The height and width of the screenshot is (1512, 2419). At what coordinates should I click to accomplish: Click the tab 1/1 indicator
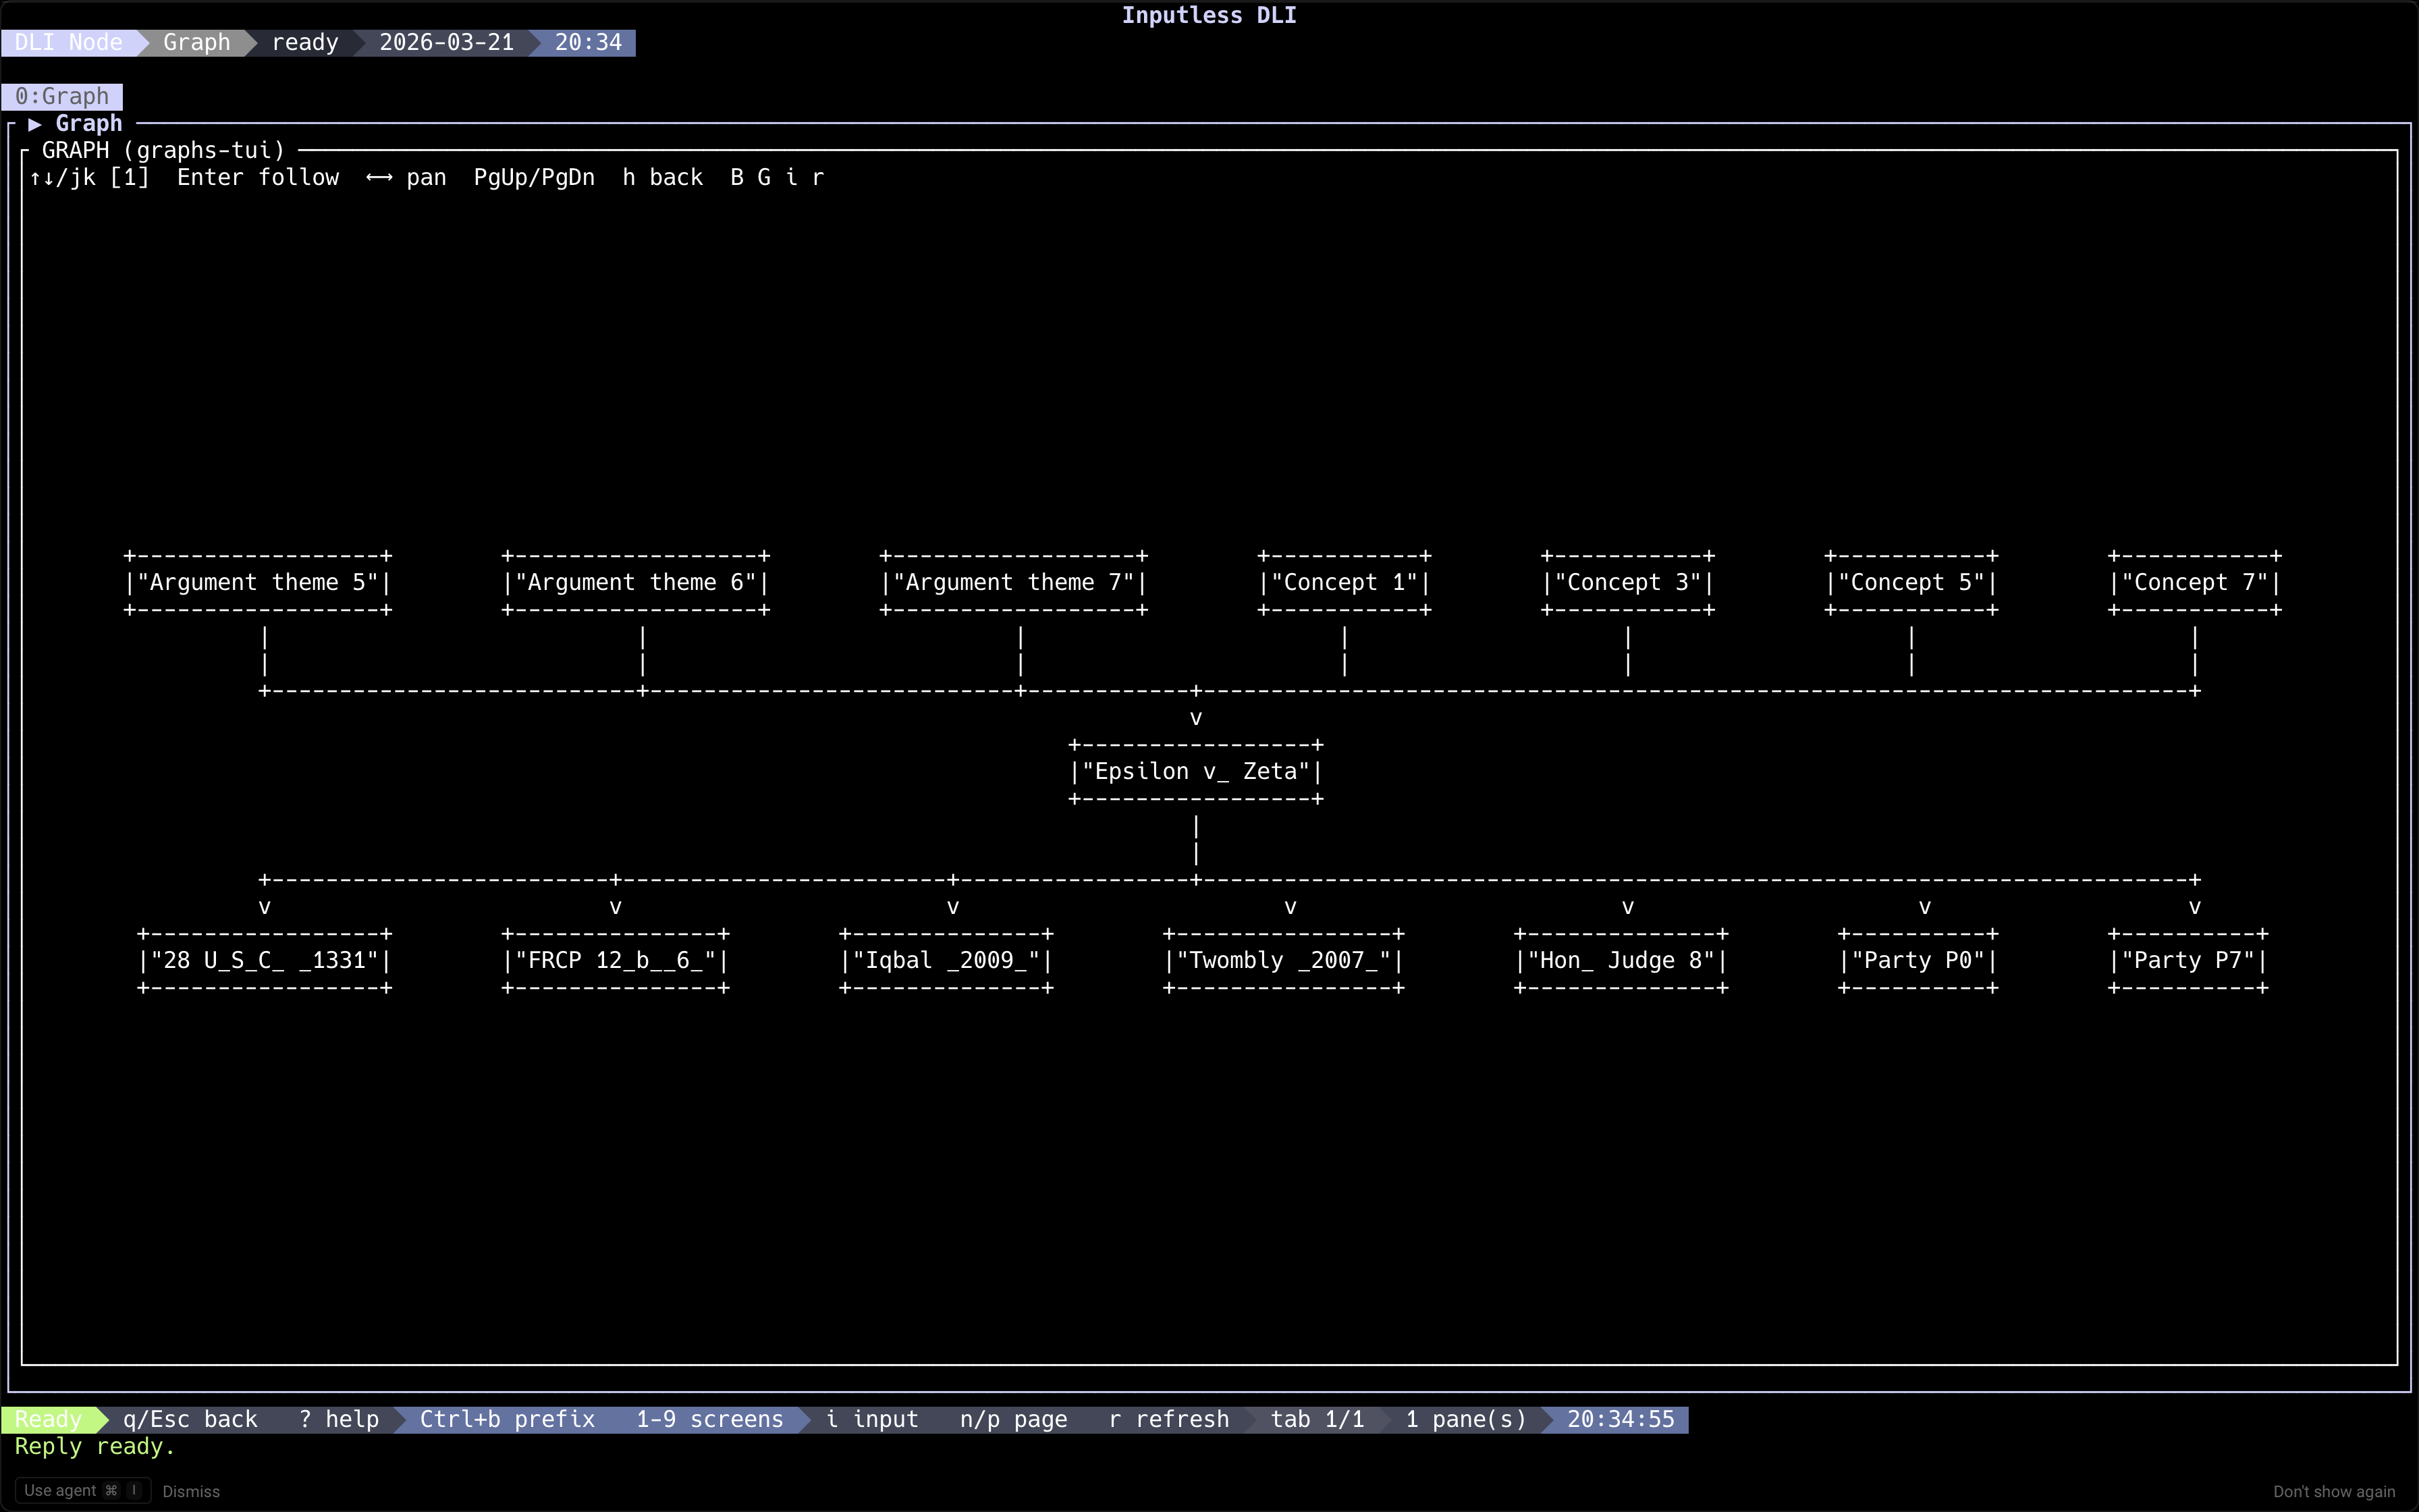click(x=1316, y=1418)
